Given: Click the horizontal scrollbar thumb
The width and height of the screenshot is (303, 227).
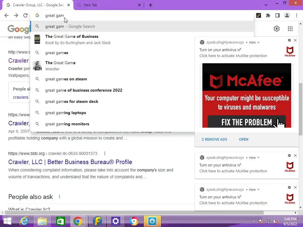Looking at the screenshot, I should coord(134,213).
